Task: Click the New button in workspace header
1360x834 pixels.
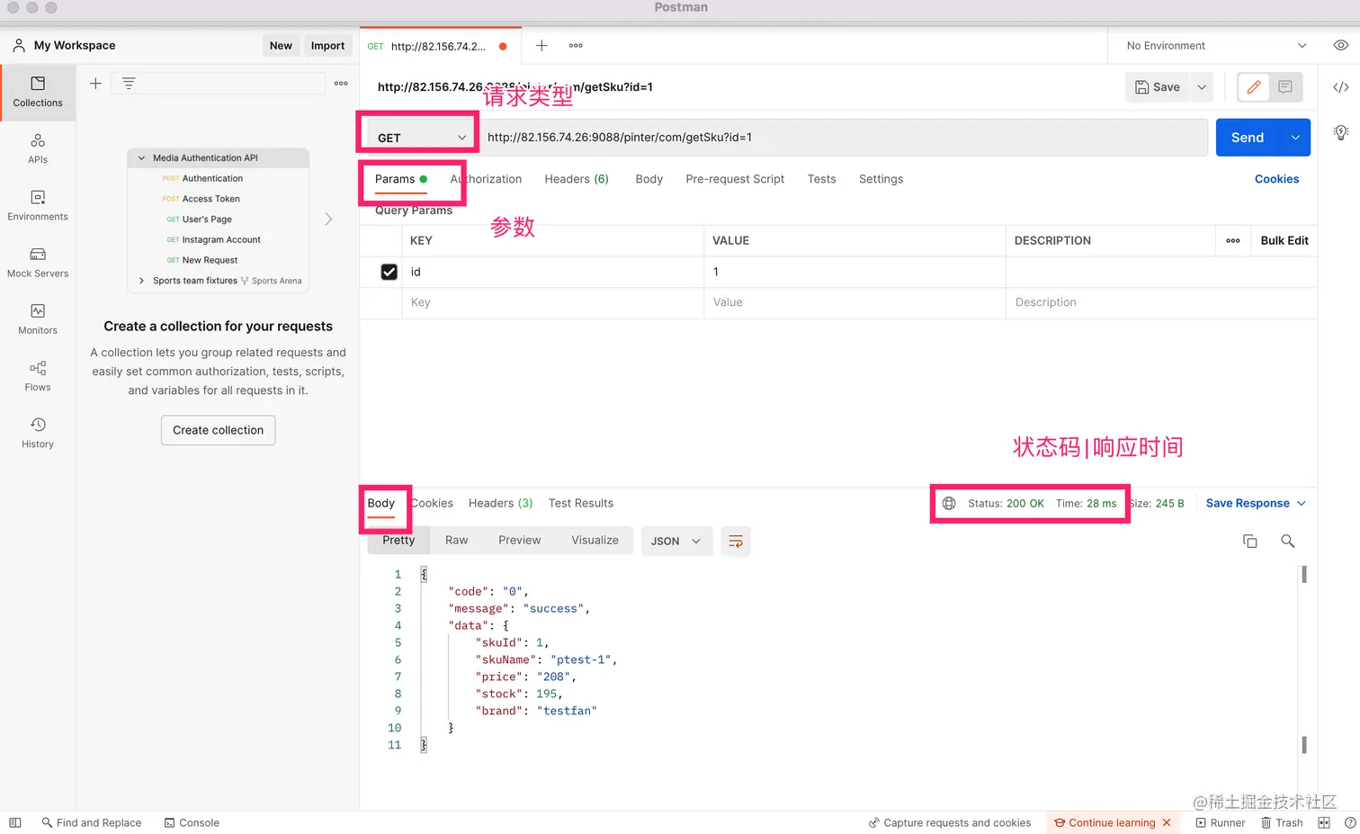Action: [281, 46]
